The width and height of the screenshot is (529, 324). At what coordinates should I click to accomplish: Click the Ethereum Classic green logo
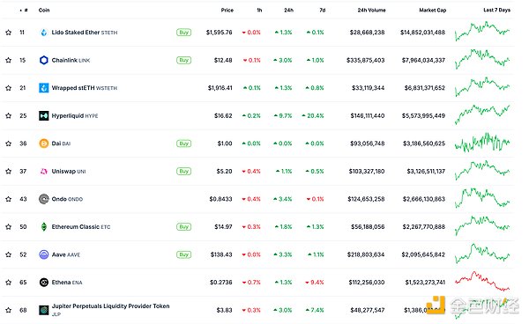[44, 227]
